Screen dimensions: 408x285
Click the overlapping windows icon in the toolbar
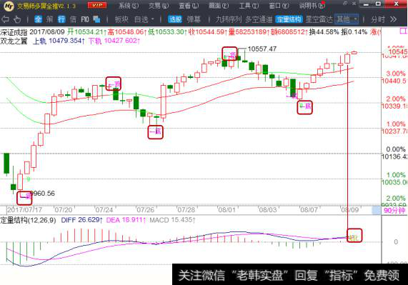[96, 19]
